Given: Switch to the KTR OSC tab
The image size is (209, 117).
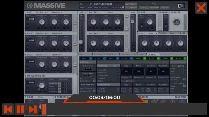Looking at the screenshot, I should (99, 55).
